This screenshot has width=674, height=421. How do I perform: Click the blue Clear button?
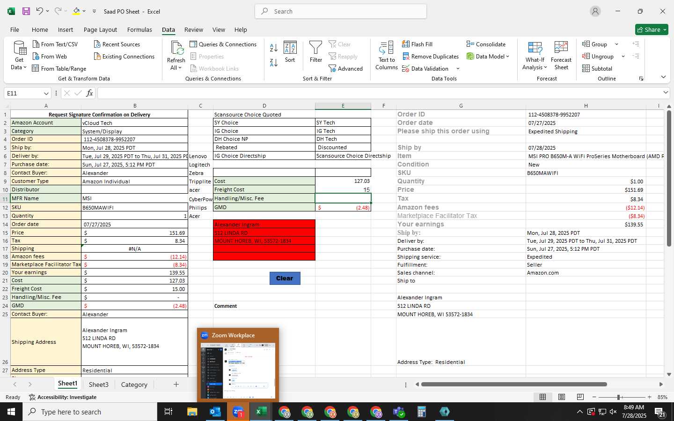[x=285, y=278]
